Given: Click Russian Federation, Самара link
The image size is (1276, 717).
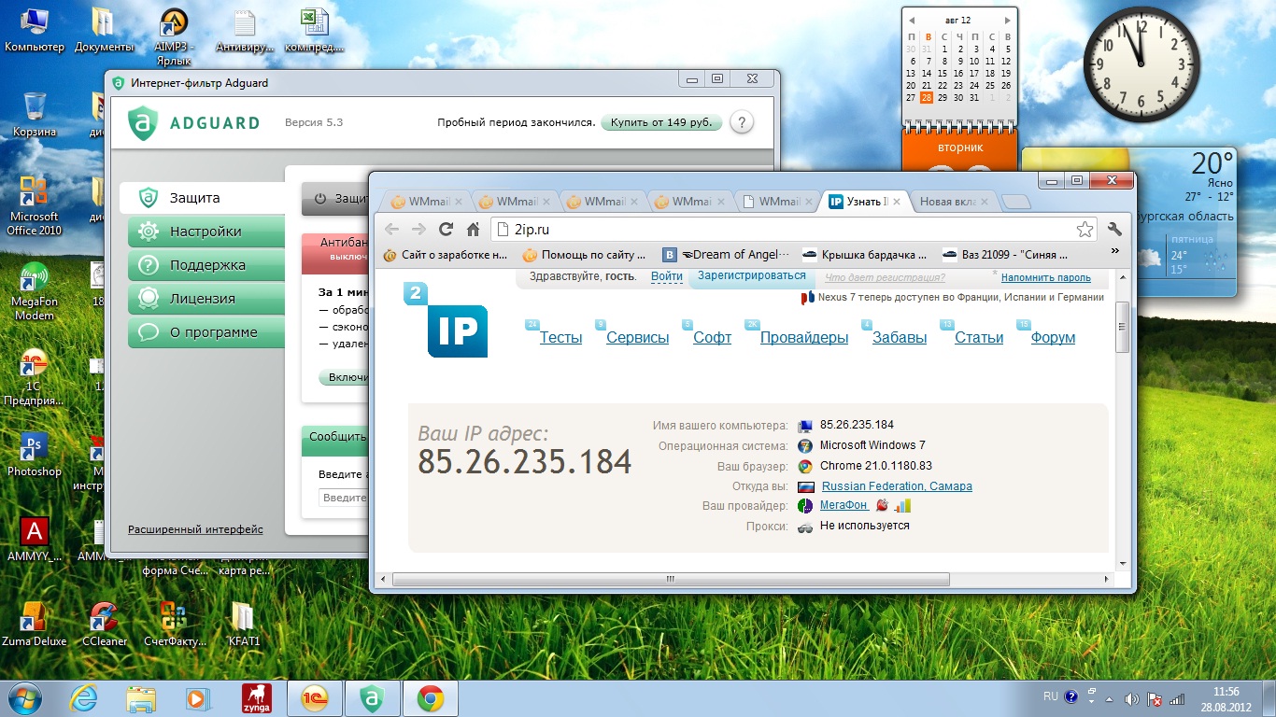Looking at the screenshot, I should pyautogui.click(x=897, y=486).
